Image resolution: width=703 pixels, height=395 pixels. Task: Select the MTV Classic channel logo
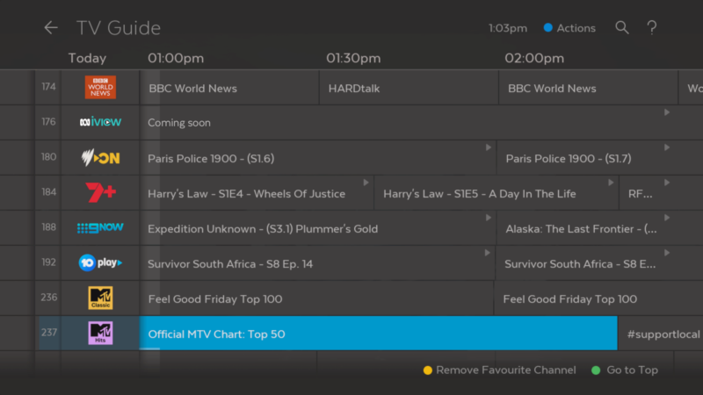100,298
